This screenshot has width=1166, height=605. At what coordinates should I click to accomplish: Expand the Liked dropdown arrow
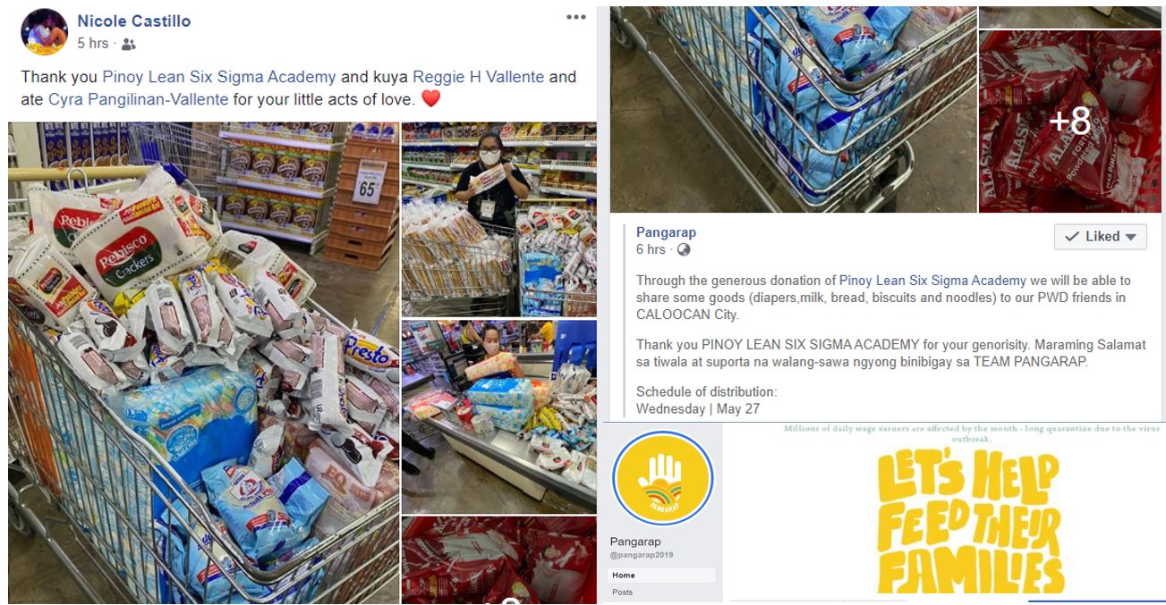[x=1130, y=237]
